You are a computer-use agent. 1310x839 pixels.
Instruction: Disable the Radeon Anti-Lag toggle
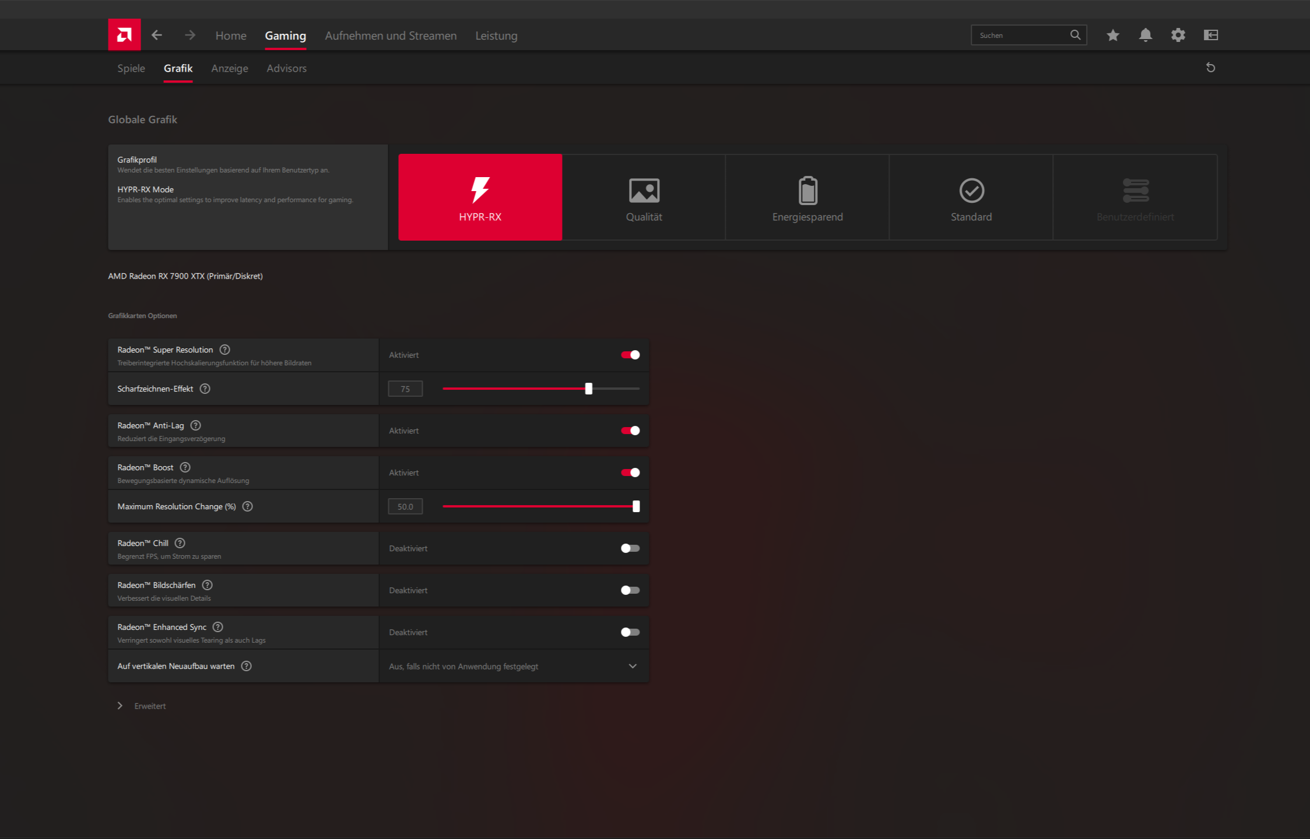tap(630, 431)
